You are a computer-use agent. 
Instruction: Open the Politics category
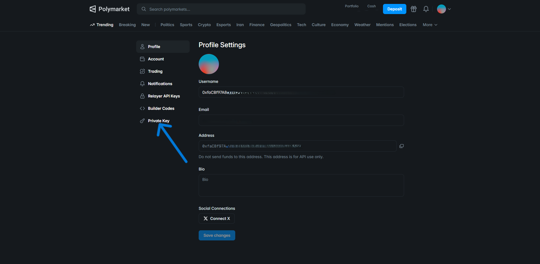pyautogui.click(x=167, y=25)
